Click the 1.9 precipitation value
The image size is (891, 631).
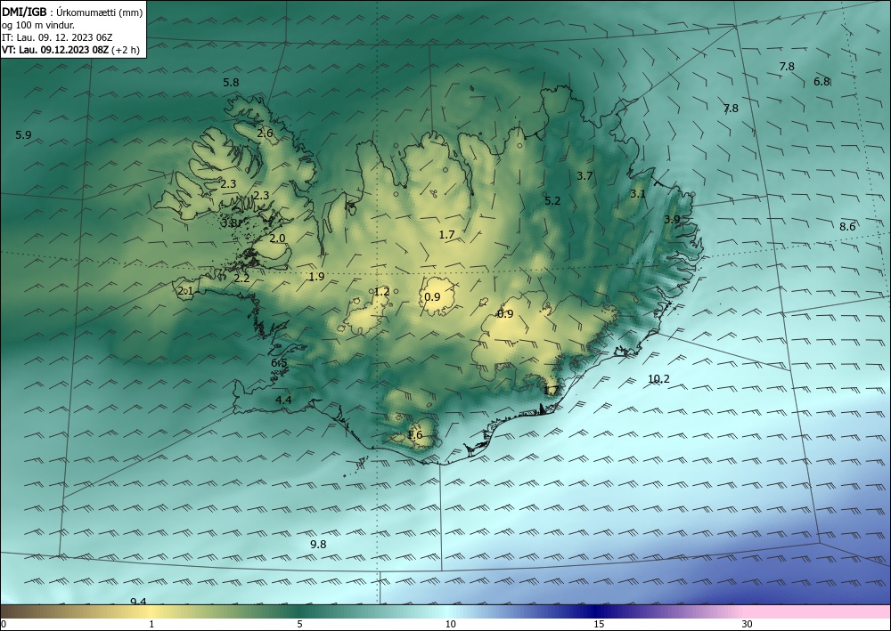(316, 277)
